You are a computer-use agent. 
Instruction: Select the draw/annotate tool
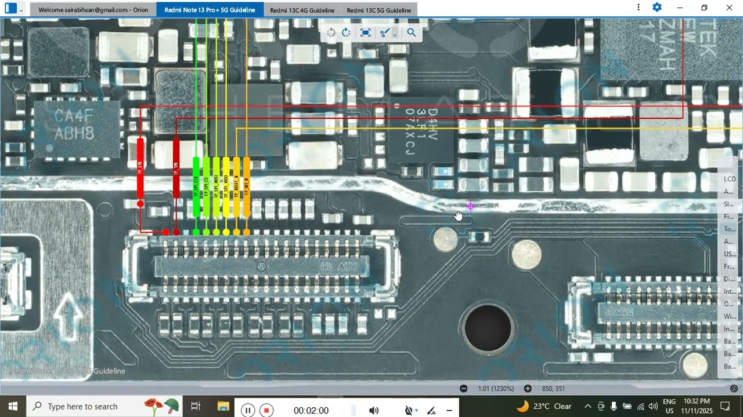pyautogui.click(x=384, y=32)
